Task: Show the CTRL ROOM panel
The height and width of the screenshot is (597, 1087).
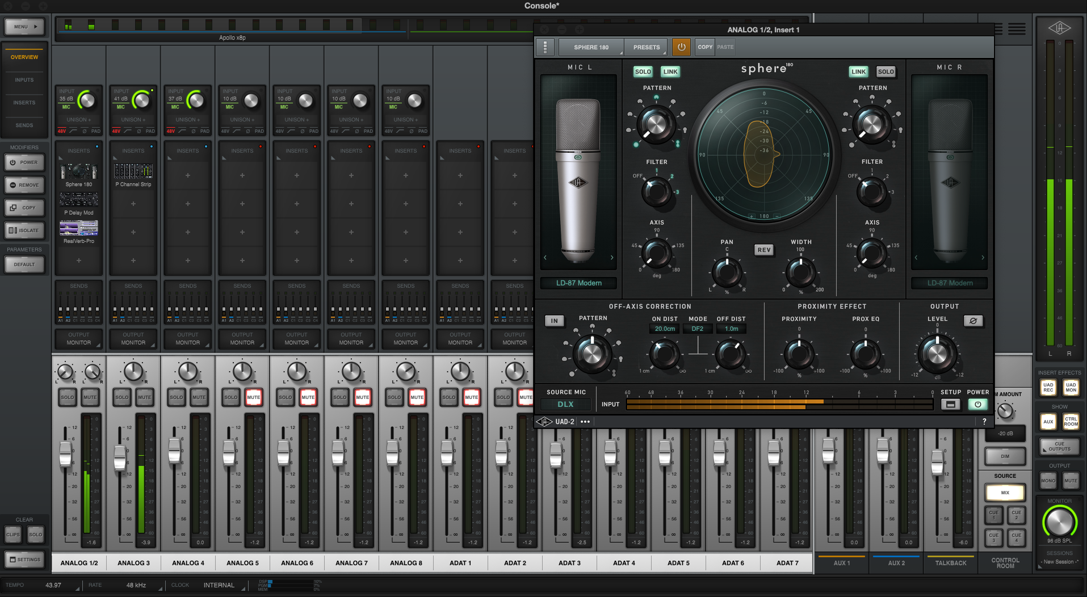Action: [x=1071, y=422]
